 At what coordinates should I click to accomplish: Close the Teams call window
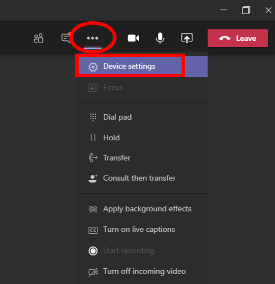pos(268,10)
